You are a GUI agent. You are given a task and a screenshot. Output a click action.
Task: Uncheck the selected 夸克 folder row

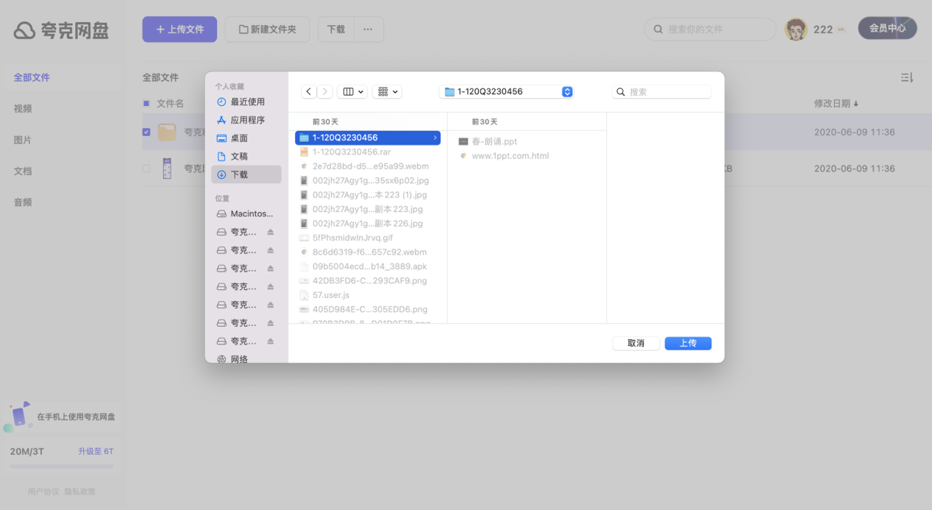click(x=146, y=132)
